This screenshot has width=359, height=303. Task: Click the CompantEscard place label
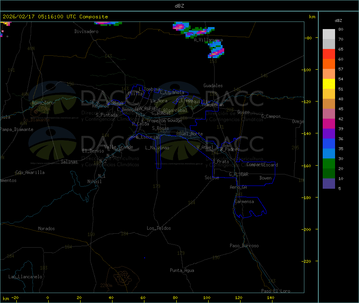(262, 165)
